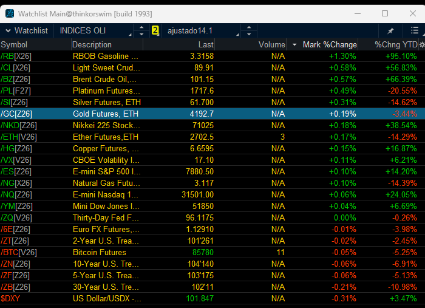
Task: Select the /ZT[Z26] 2-Year Treasury symbol
Action: 15,241
